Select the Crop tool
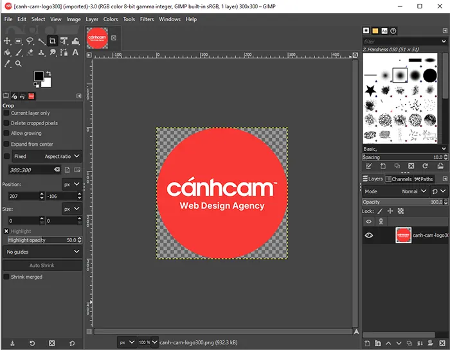The width and height of the screenshot is (450, 350). pyautogui.click(x=52, y=41)
